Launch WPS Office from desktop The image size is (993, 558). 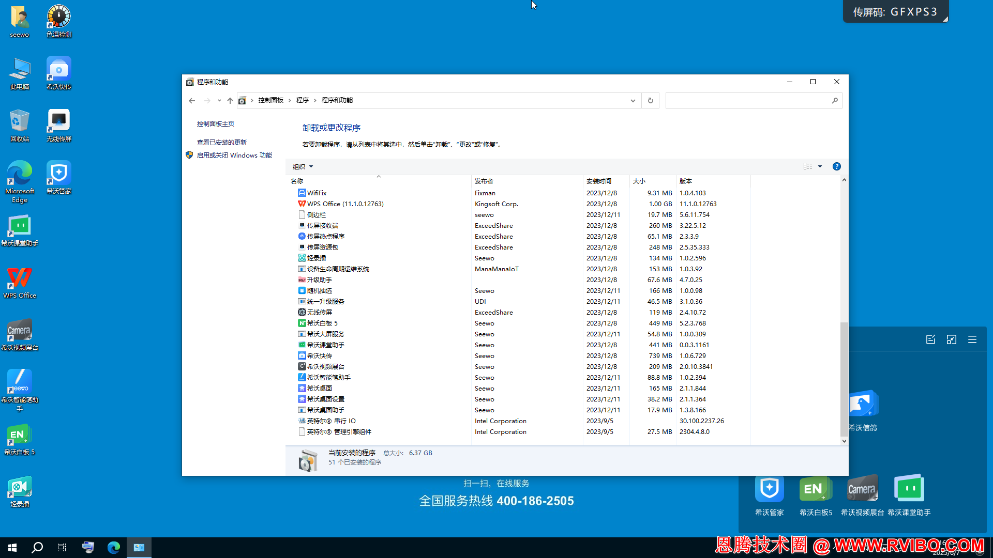coord(20,283)
